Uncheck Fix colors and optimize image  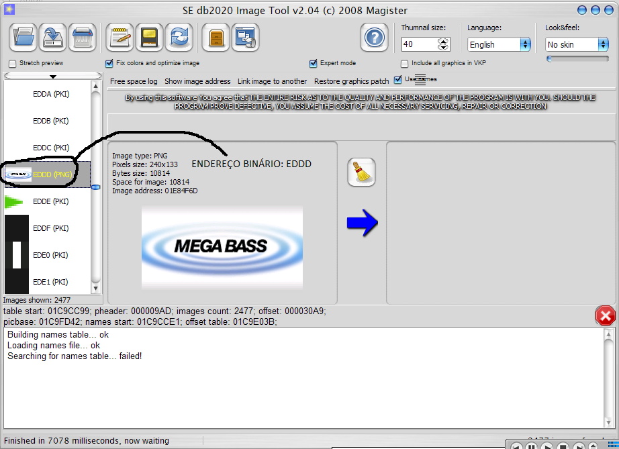tap(109, 64)
